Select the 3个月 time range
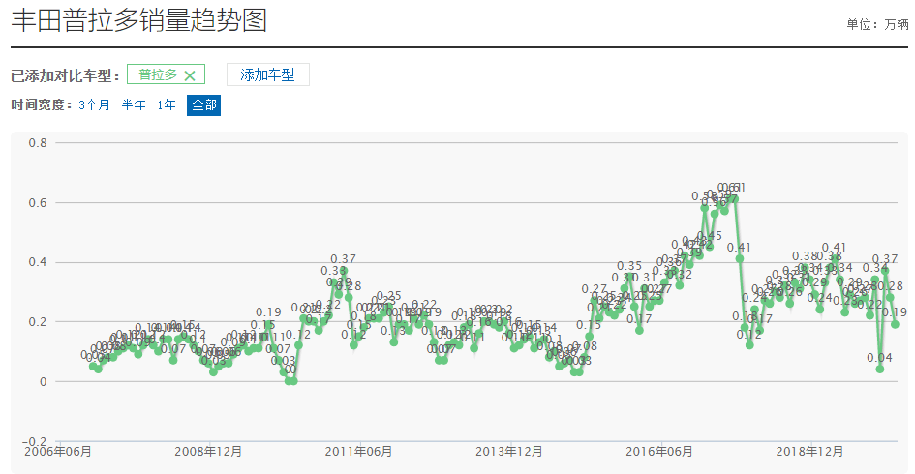The image size is (915, 474). click(x=94, y=104)
